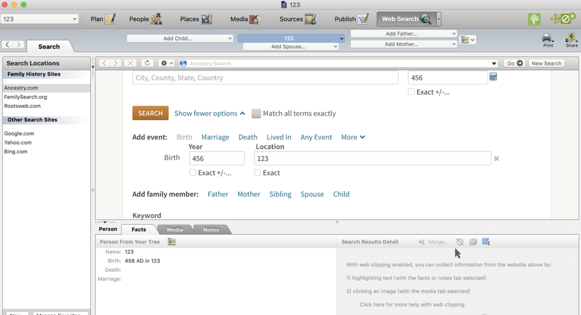Switch to the Notes tab
The image size is (581, 315).
point(211,229)
